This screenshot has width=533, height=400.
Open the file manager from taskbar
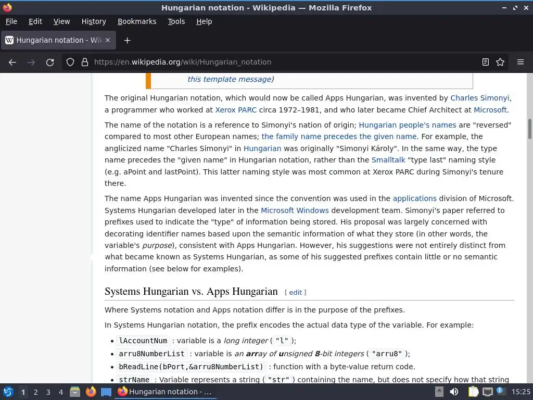pyautogui.click(x=75, y=392)
